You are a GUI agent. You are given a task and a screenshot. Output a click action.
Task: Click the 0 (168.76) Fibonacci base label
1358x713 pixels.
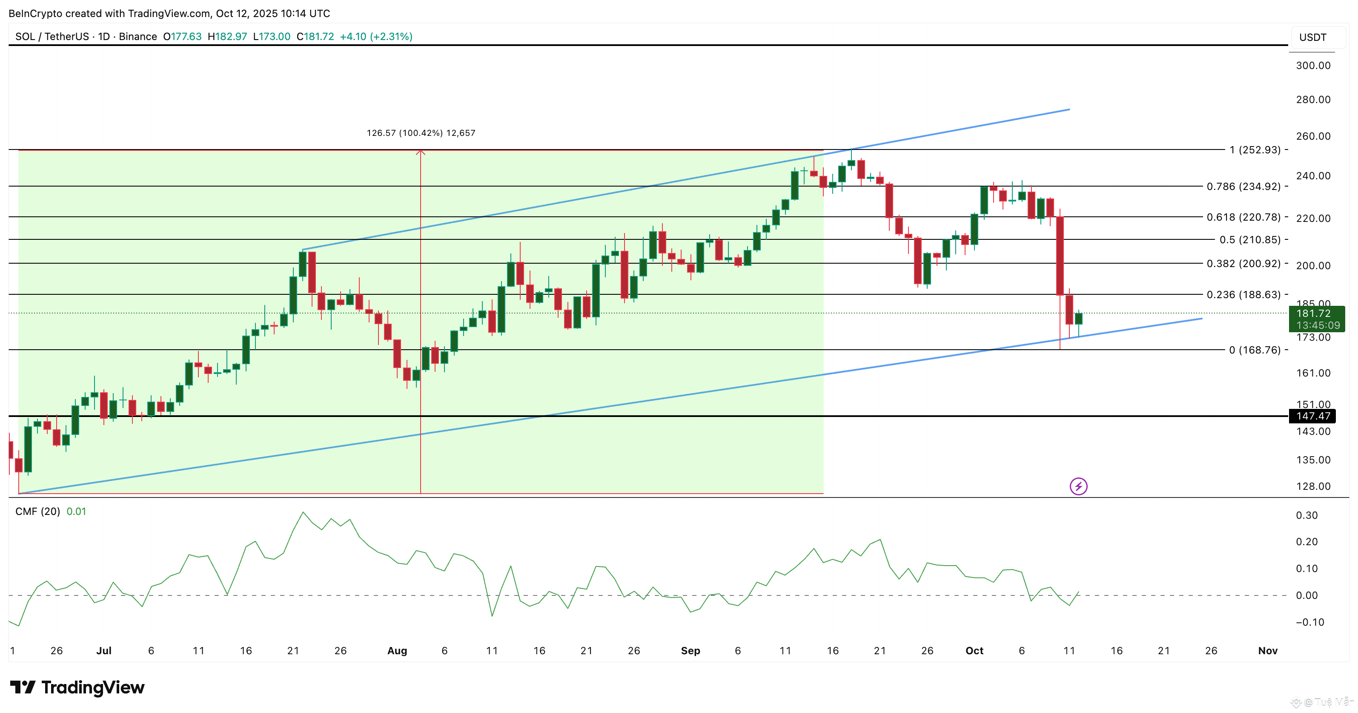1255,350
